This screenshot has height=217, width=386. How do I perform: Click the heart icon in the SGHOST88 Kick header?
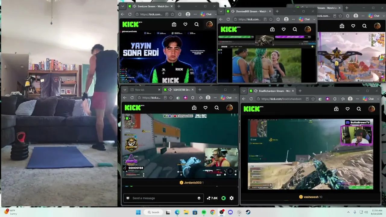tap(205, 108)
